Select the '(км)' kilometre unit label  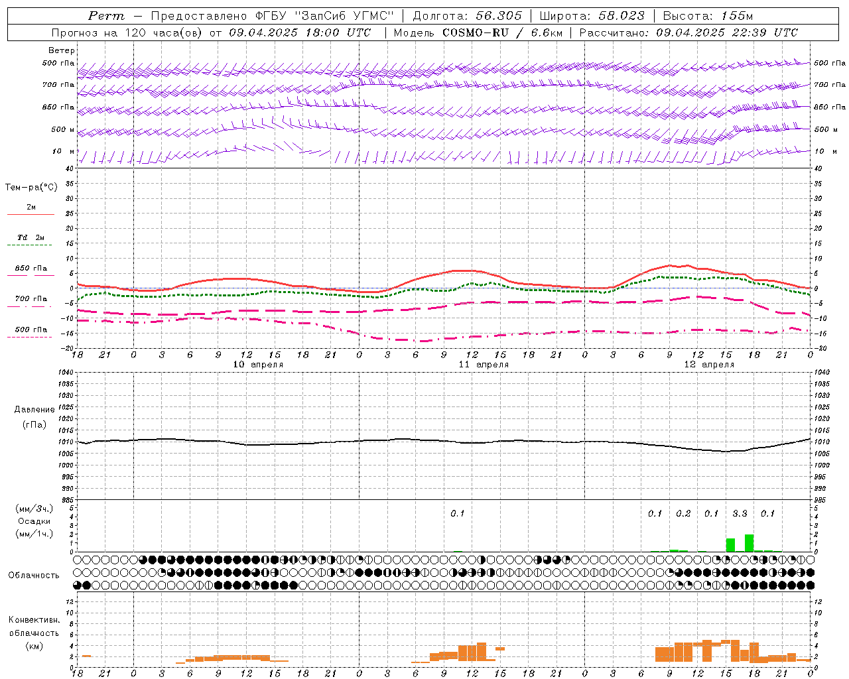[x=34, y=645]
